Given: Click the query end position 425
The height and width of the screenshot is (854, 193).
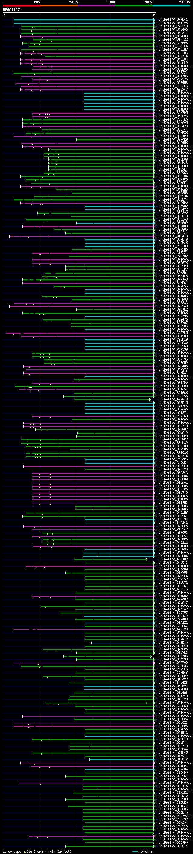Looking at the screenshot, I should click(x=152, y=15).
